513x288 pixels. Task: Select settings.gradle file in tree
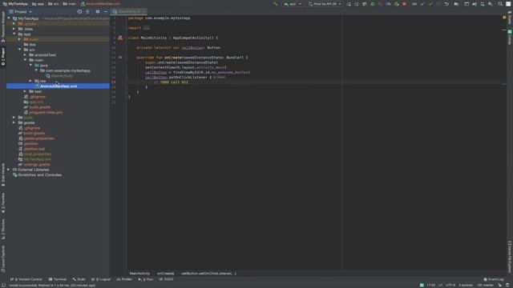click(x=34, y=165)
